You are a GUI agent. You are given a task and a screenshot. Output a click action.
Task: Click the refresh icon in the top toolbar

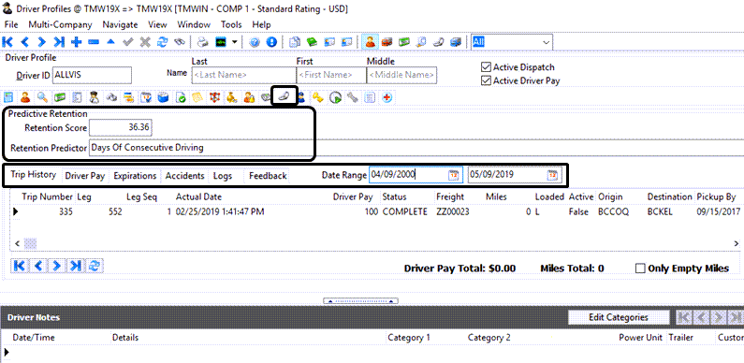coord(162,42)
